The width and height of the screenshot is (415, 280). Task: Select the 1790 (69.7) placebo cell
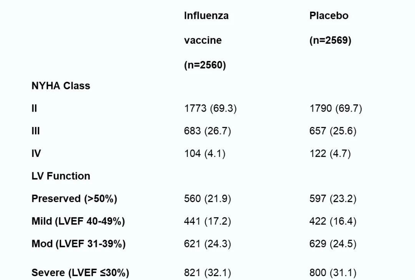[x=335, y=109]
